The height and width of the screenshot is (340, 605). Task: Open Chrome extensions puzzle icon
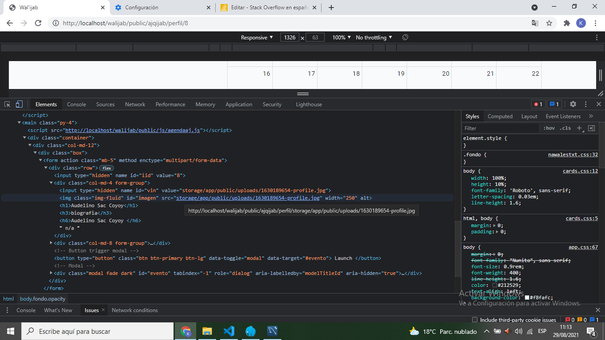tap(566, 23)
